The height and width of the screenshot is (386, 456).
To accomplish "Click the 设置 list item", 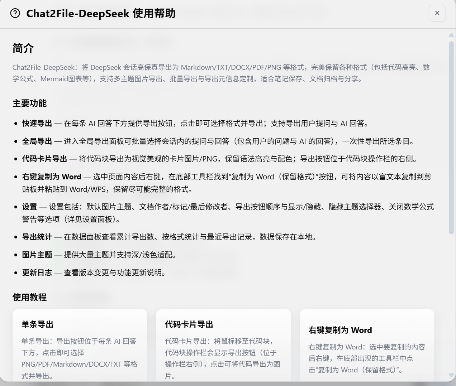I will click(x=228, y=213).
